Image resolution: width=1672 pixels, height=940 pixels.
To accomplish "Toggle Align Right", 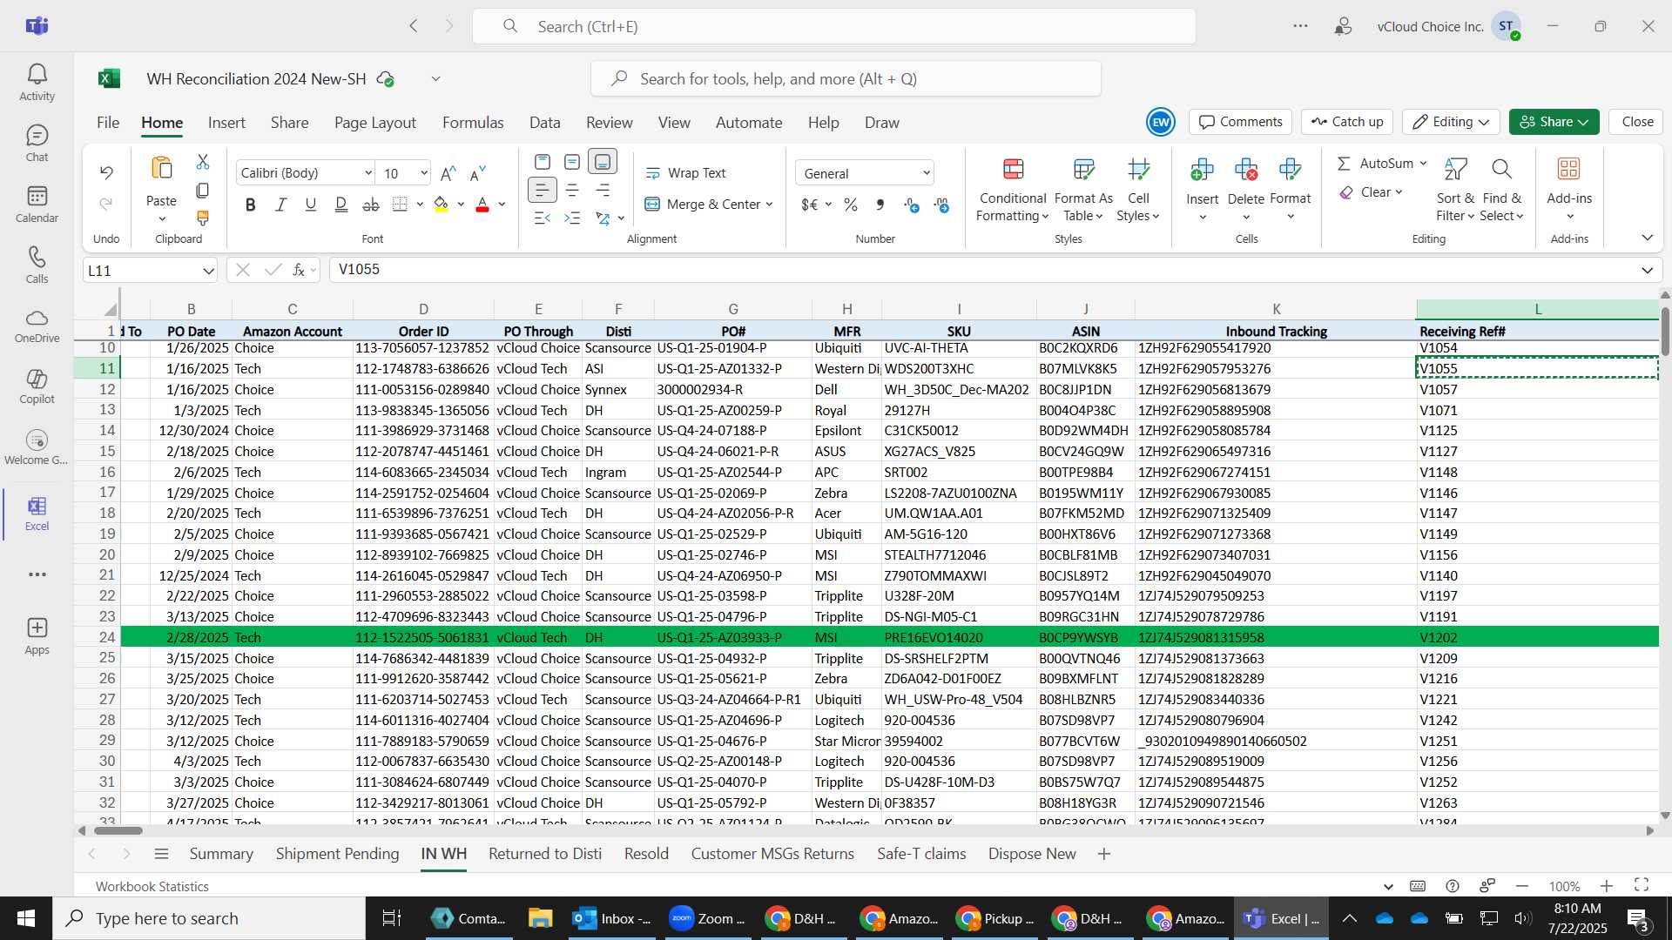I will (x=603, y=190).
